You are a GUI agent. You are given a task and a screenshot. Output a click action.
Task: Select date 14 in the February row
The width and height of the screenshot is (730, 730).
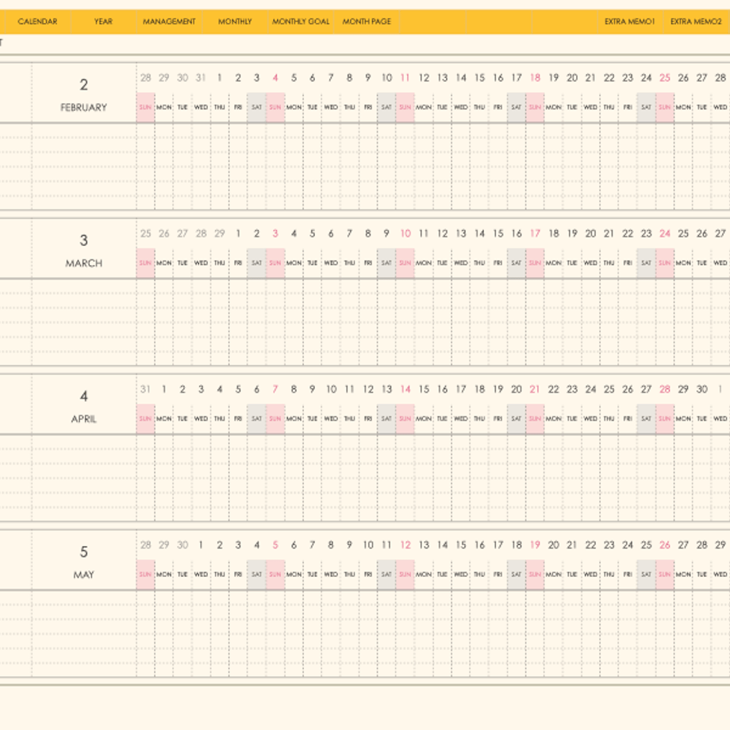pos(461,78)
